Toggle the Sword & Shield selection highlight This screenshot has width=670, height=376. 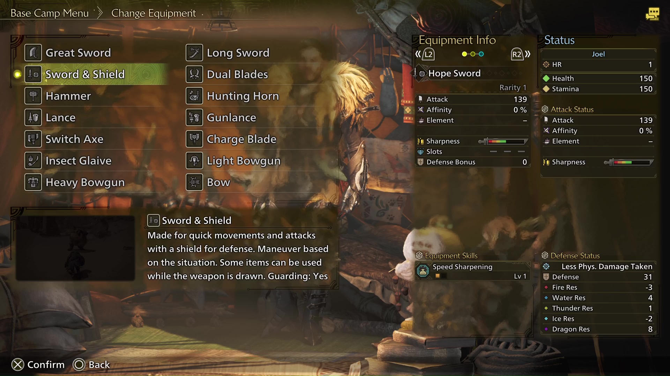(85, 74)
